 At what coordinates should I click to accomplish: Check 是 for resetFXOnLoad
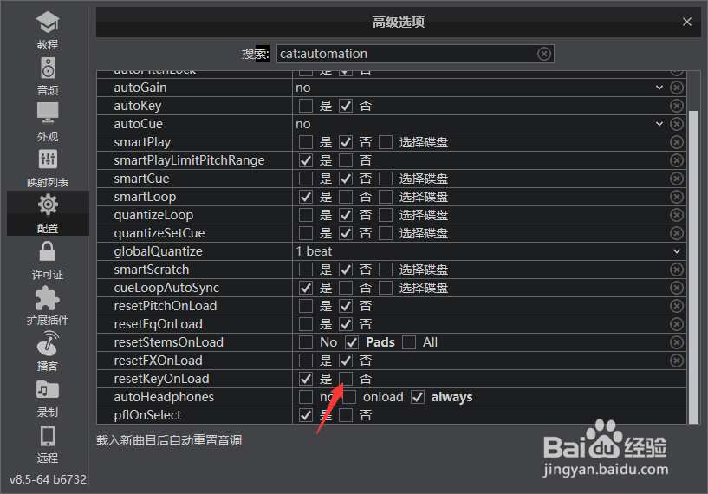click(306, 361)
